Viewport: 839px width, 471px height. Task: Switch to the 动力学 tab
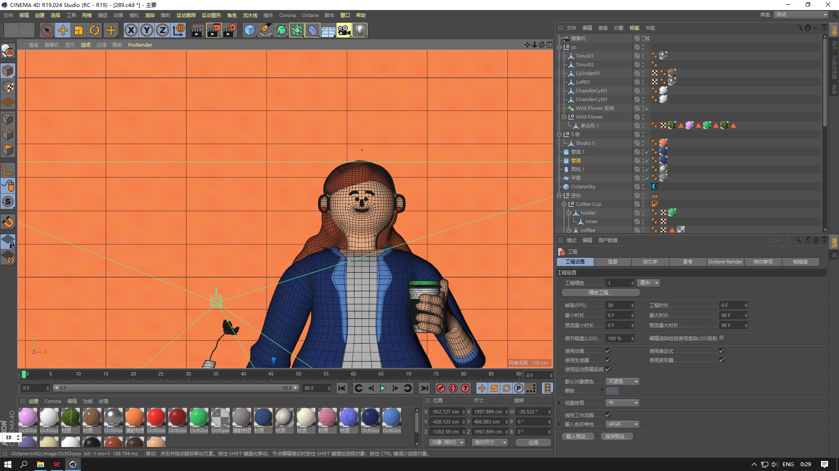(x=650, y=262)
